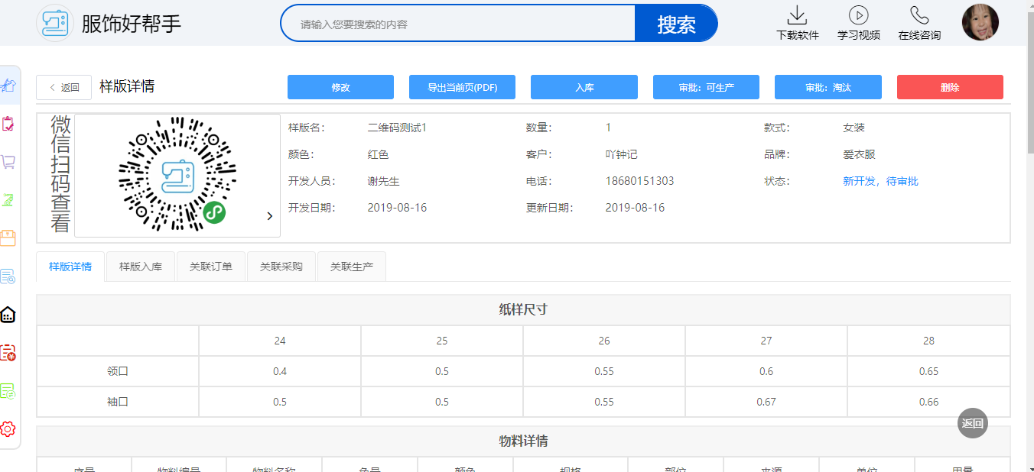
Task: Click the brand value 爱衣服
Action: coord(859,154)
